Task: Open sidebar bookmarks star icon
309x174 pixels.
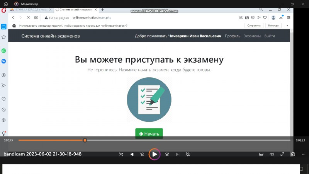Action: coord(3,37)
